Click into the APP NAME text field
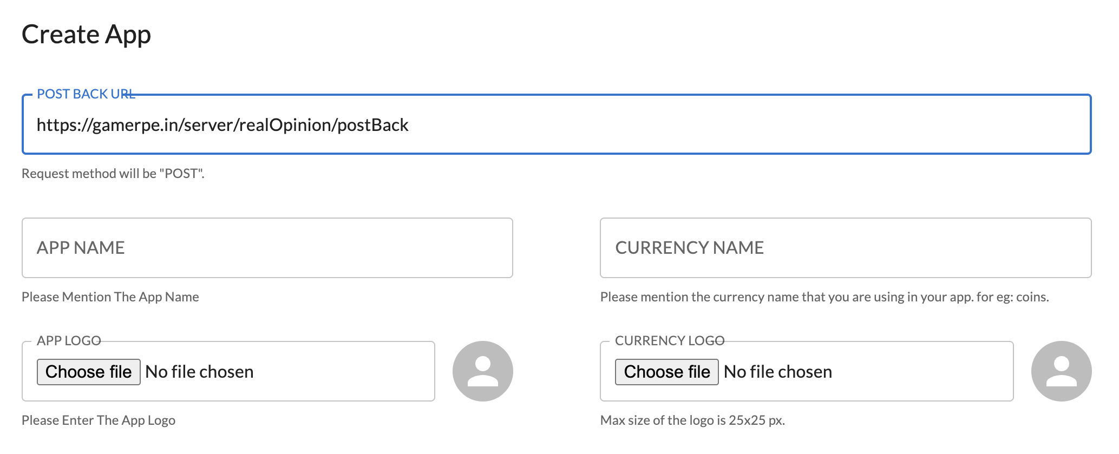 point(267,248)
